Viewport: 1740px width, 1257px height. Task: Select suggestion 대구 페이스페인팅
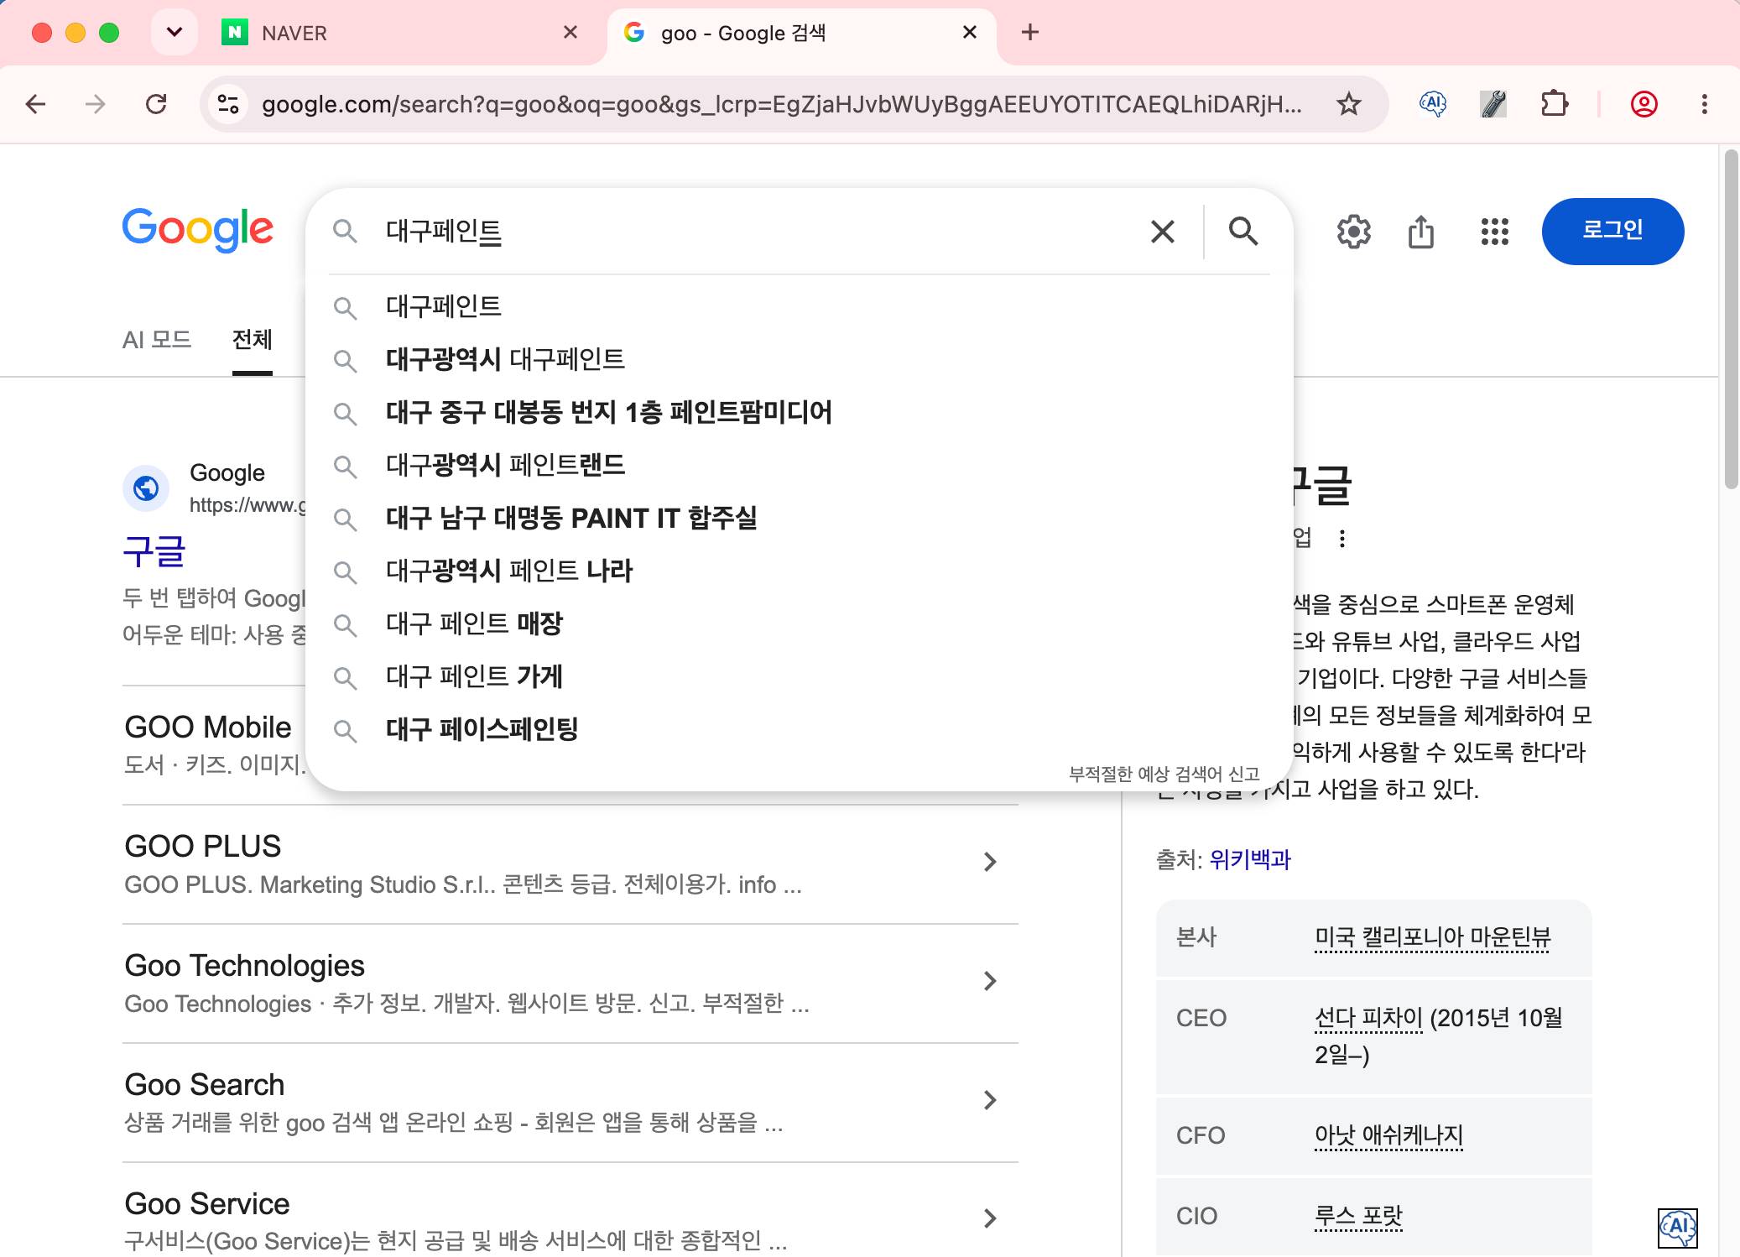click(x=799, y=729)
